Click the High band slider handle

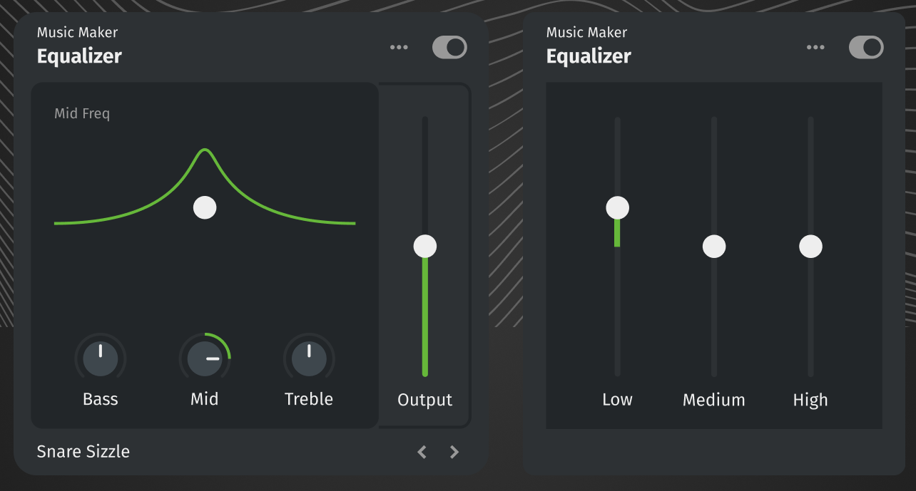coord(810,247)
